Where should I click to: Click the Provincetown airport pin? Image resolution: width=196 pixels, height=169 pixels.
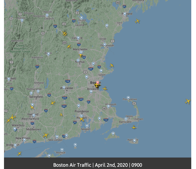[x=128, y=98]
